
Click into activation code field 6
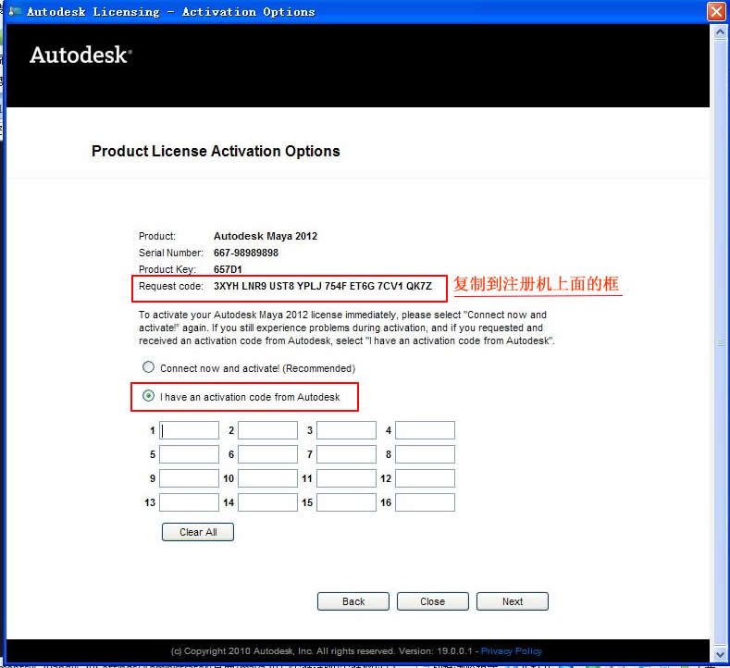point(267,454)
